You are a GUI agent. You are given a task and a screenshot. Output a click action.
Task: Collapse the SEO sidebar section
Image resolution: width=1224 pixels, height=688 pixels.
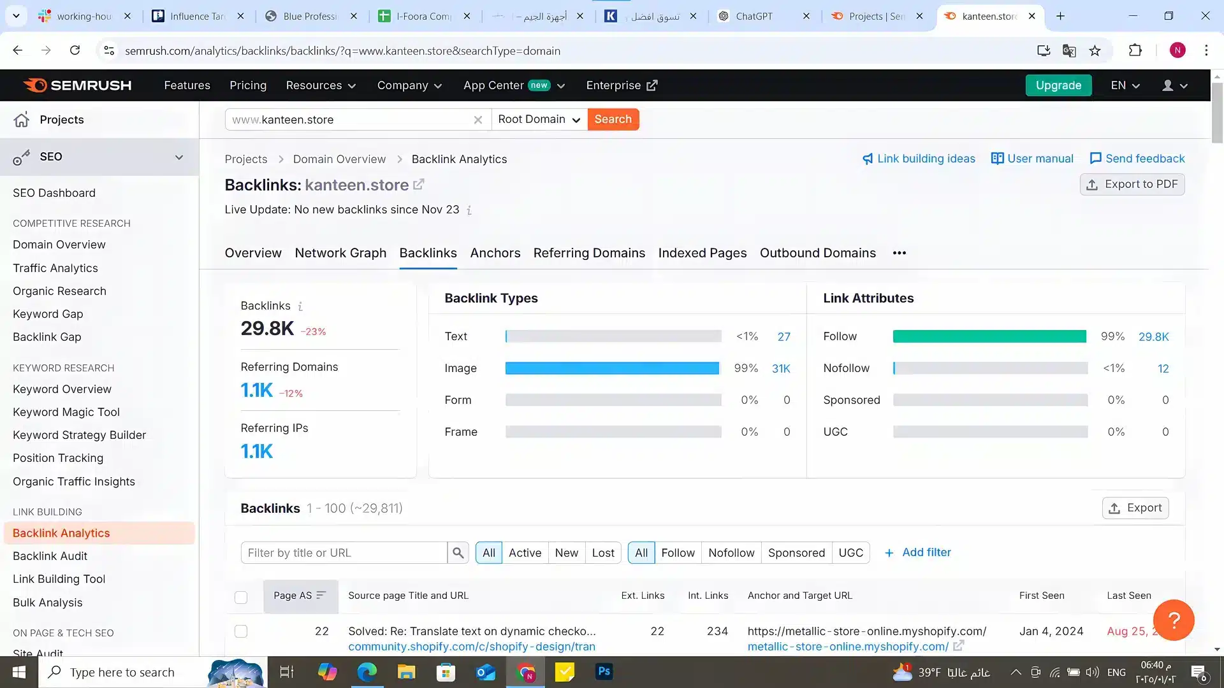(x=178, y=157)
